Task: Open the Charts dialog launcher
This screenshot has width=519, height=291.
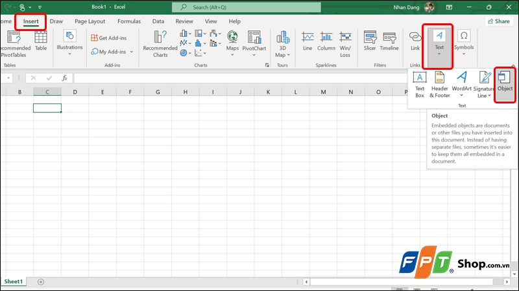Action: (x=267, y=65)
